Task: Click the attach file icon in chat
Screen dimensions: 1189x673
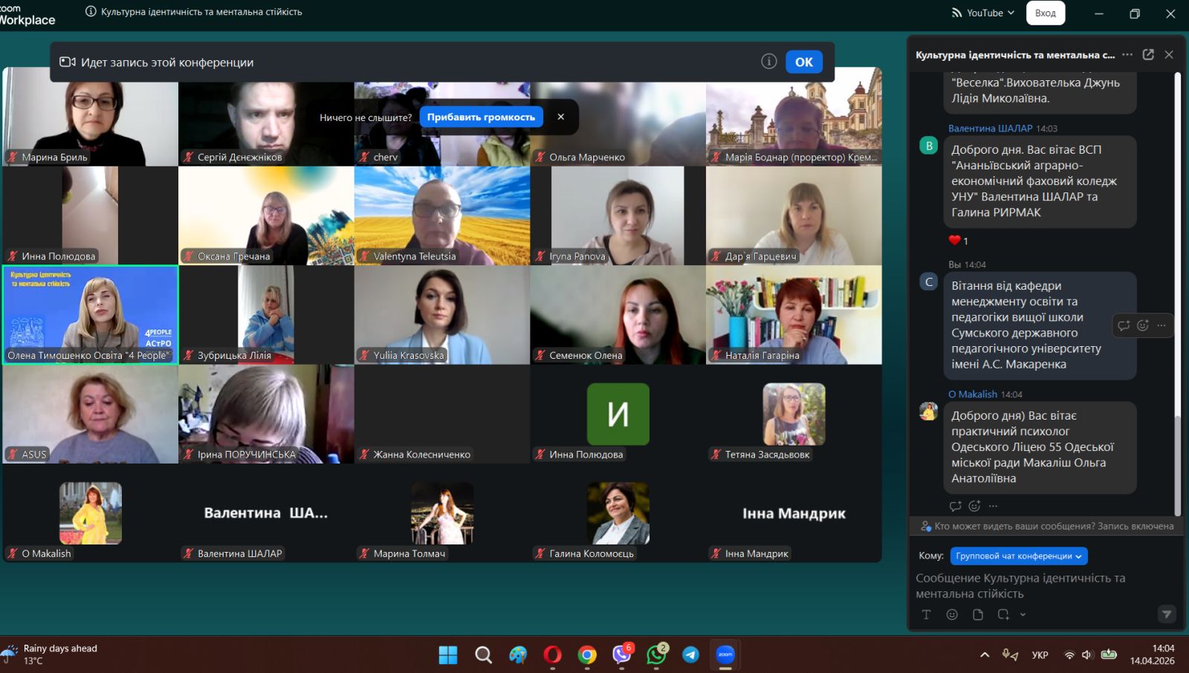Action: click(978, 614)
